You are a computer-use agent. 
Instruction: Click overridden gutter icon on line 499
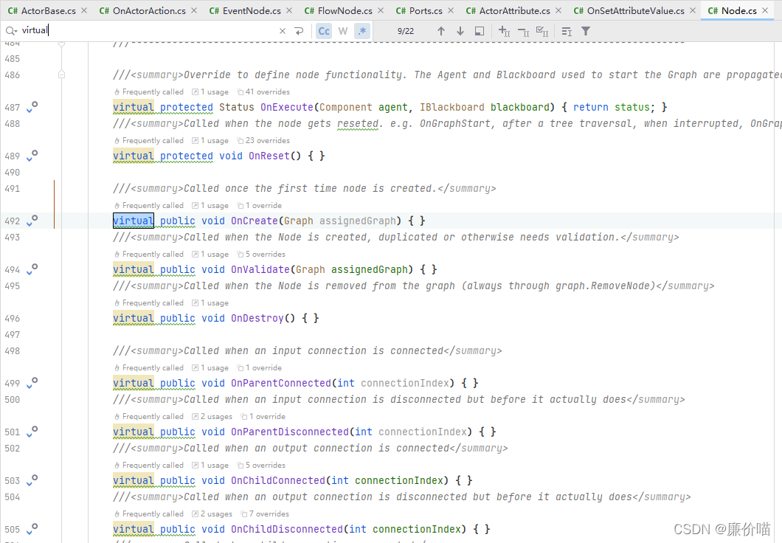[32, 383]
